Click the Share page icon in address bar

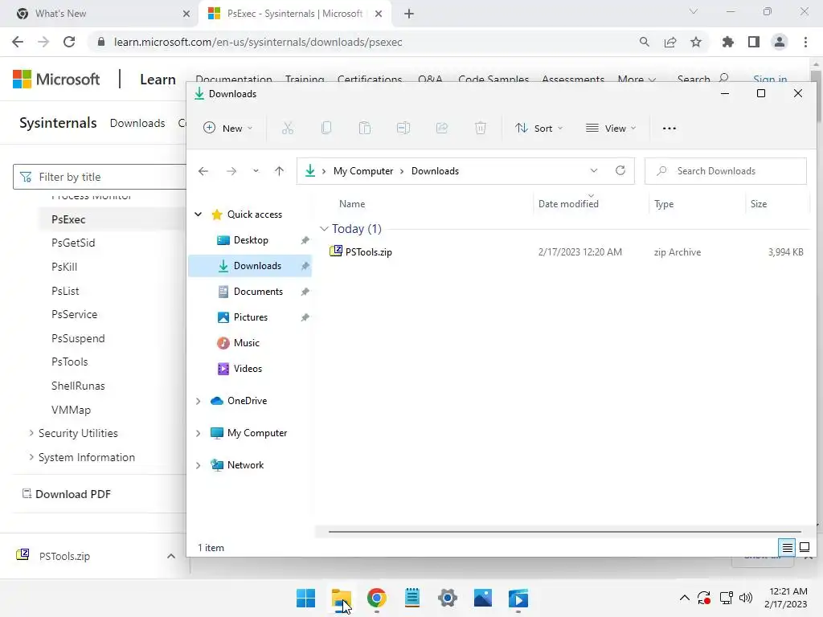[670, 42]
